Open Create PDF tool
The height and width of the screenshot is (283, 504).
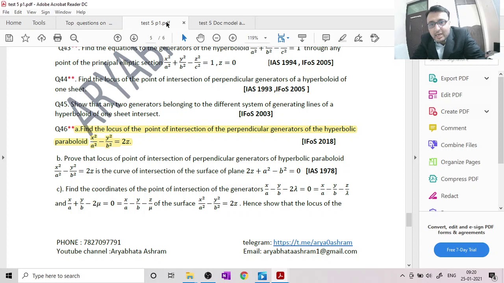tap(454, 111)
